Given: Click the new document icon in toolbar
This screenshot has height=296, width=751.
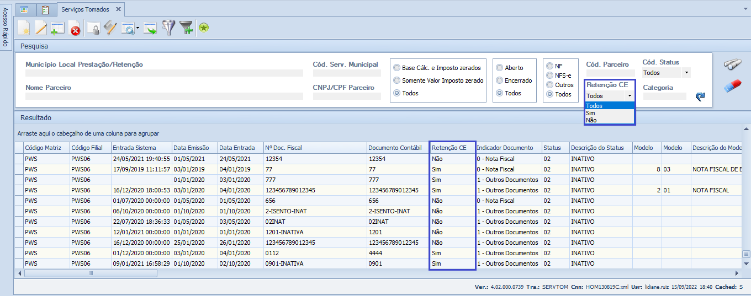Looking at the screenshot, I should (x=24, y=28).
